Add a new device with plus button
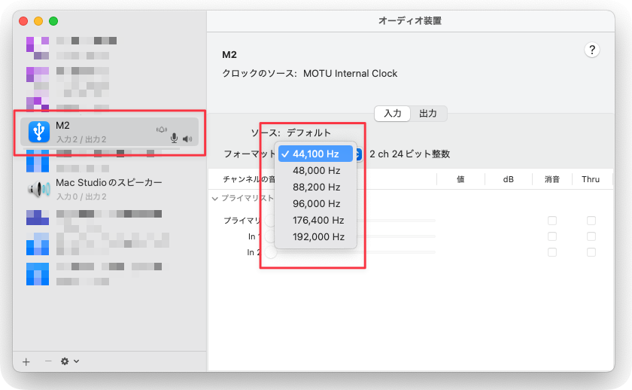The image size is (632, 390). tap(26, 362)
